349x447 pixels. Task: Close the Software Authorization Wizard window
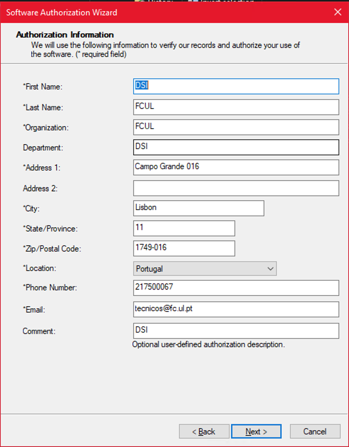pos(338,12)
